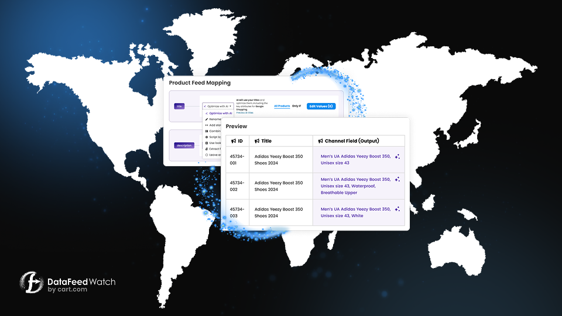Click the megaphone icon beside Title header
Viewport: 562px width, 316px height.
[x=256, y=141]
